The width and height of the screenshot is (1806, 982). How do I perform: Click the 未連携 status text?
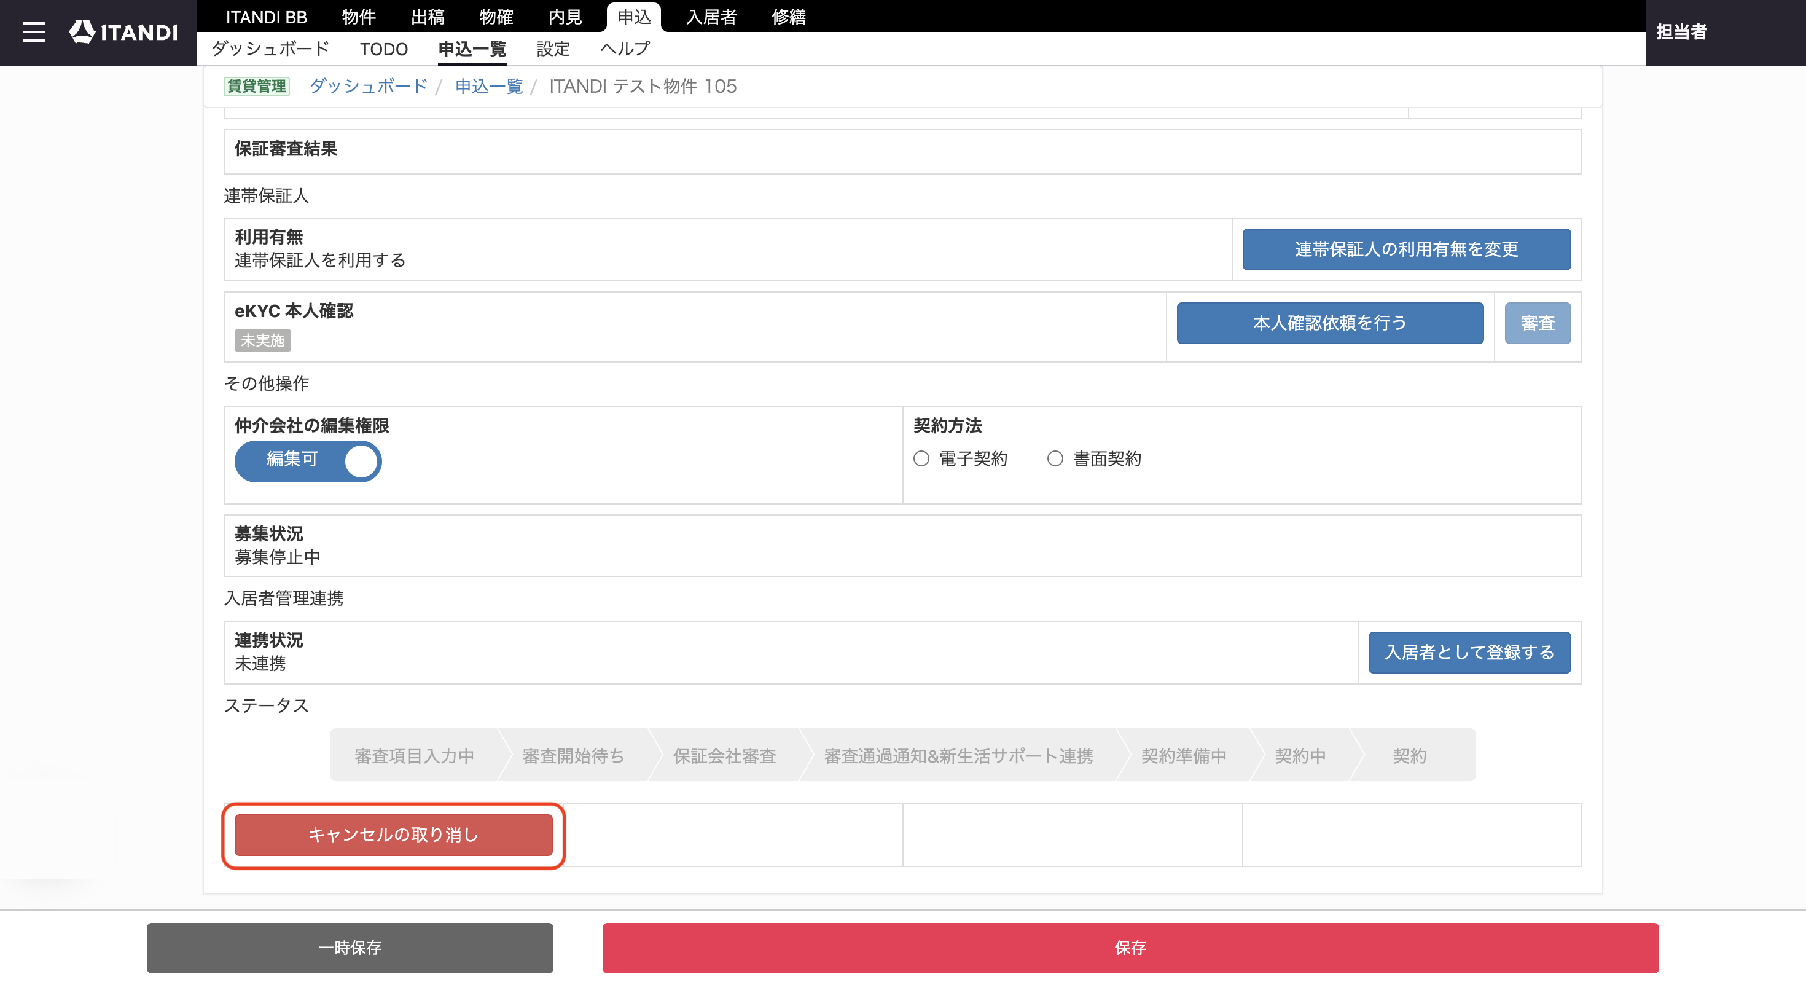[x=260, y=664]
